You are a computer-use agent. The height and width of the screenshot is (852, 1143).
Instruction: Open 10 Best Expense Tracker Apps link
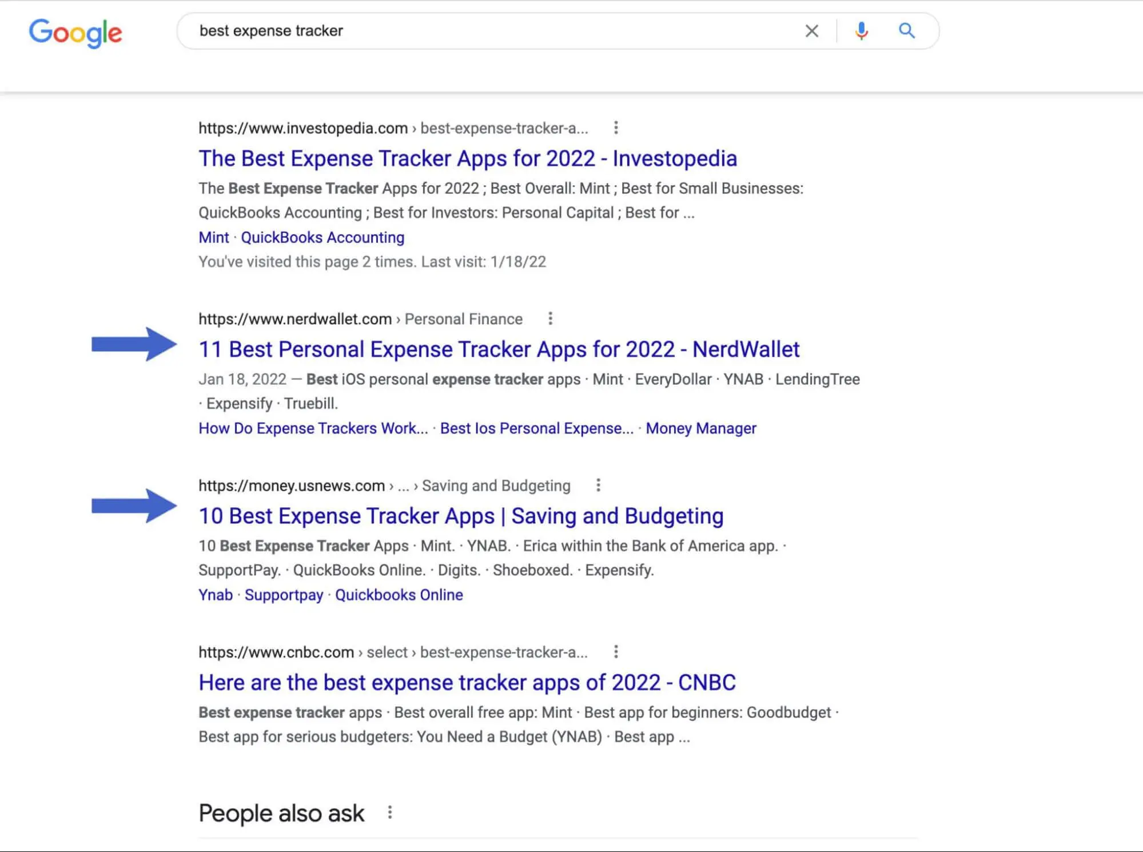(460, 516)
